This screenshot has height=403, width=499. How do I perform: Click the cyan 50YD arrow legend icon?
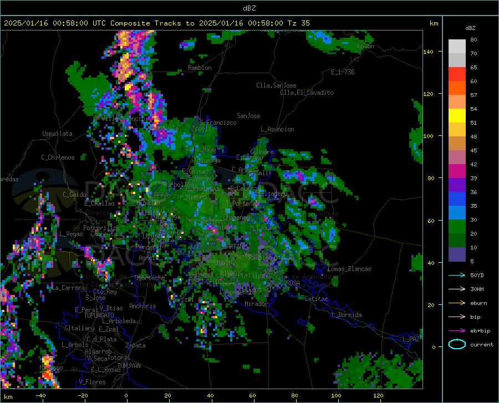point(457,275)
